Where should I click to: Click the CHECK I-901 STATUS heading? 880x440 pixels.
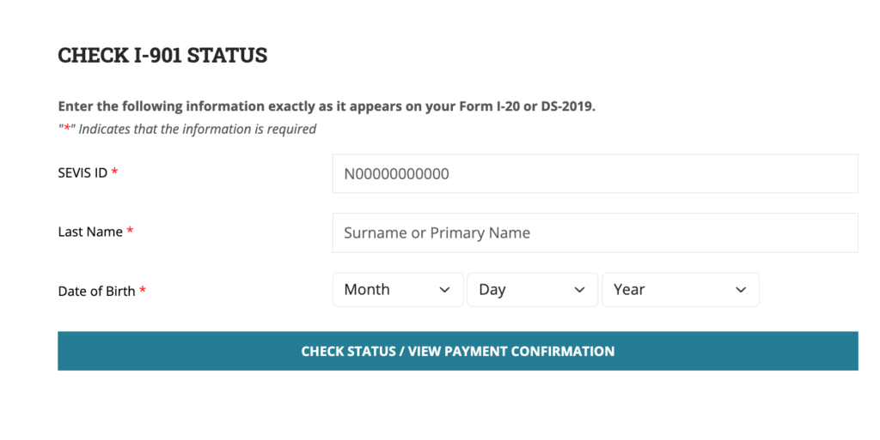[162, 56]
